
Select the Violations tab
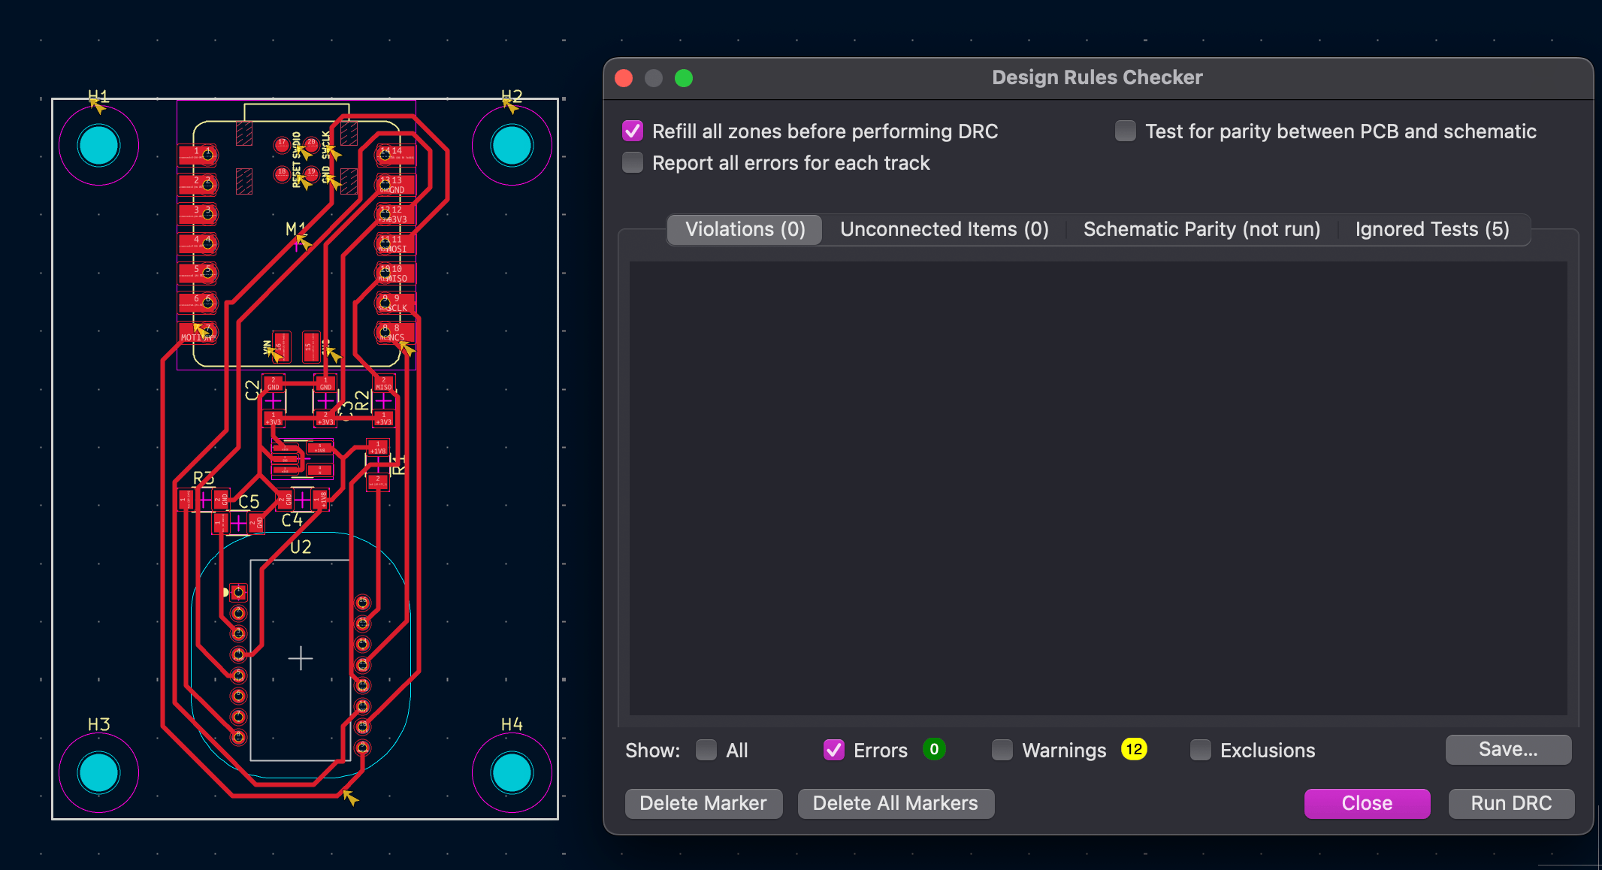pos(743,229)
